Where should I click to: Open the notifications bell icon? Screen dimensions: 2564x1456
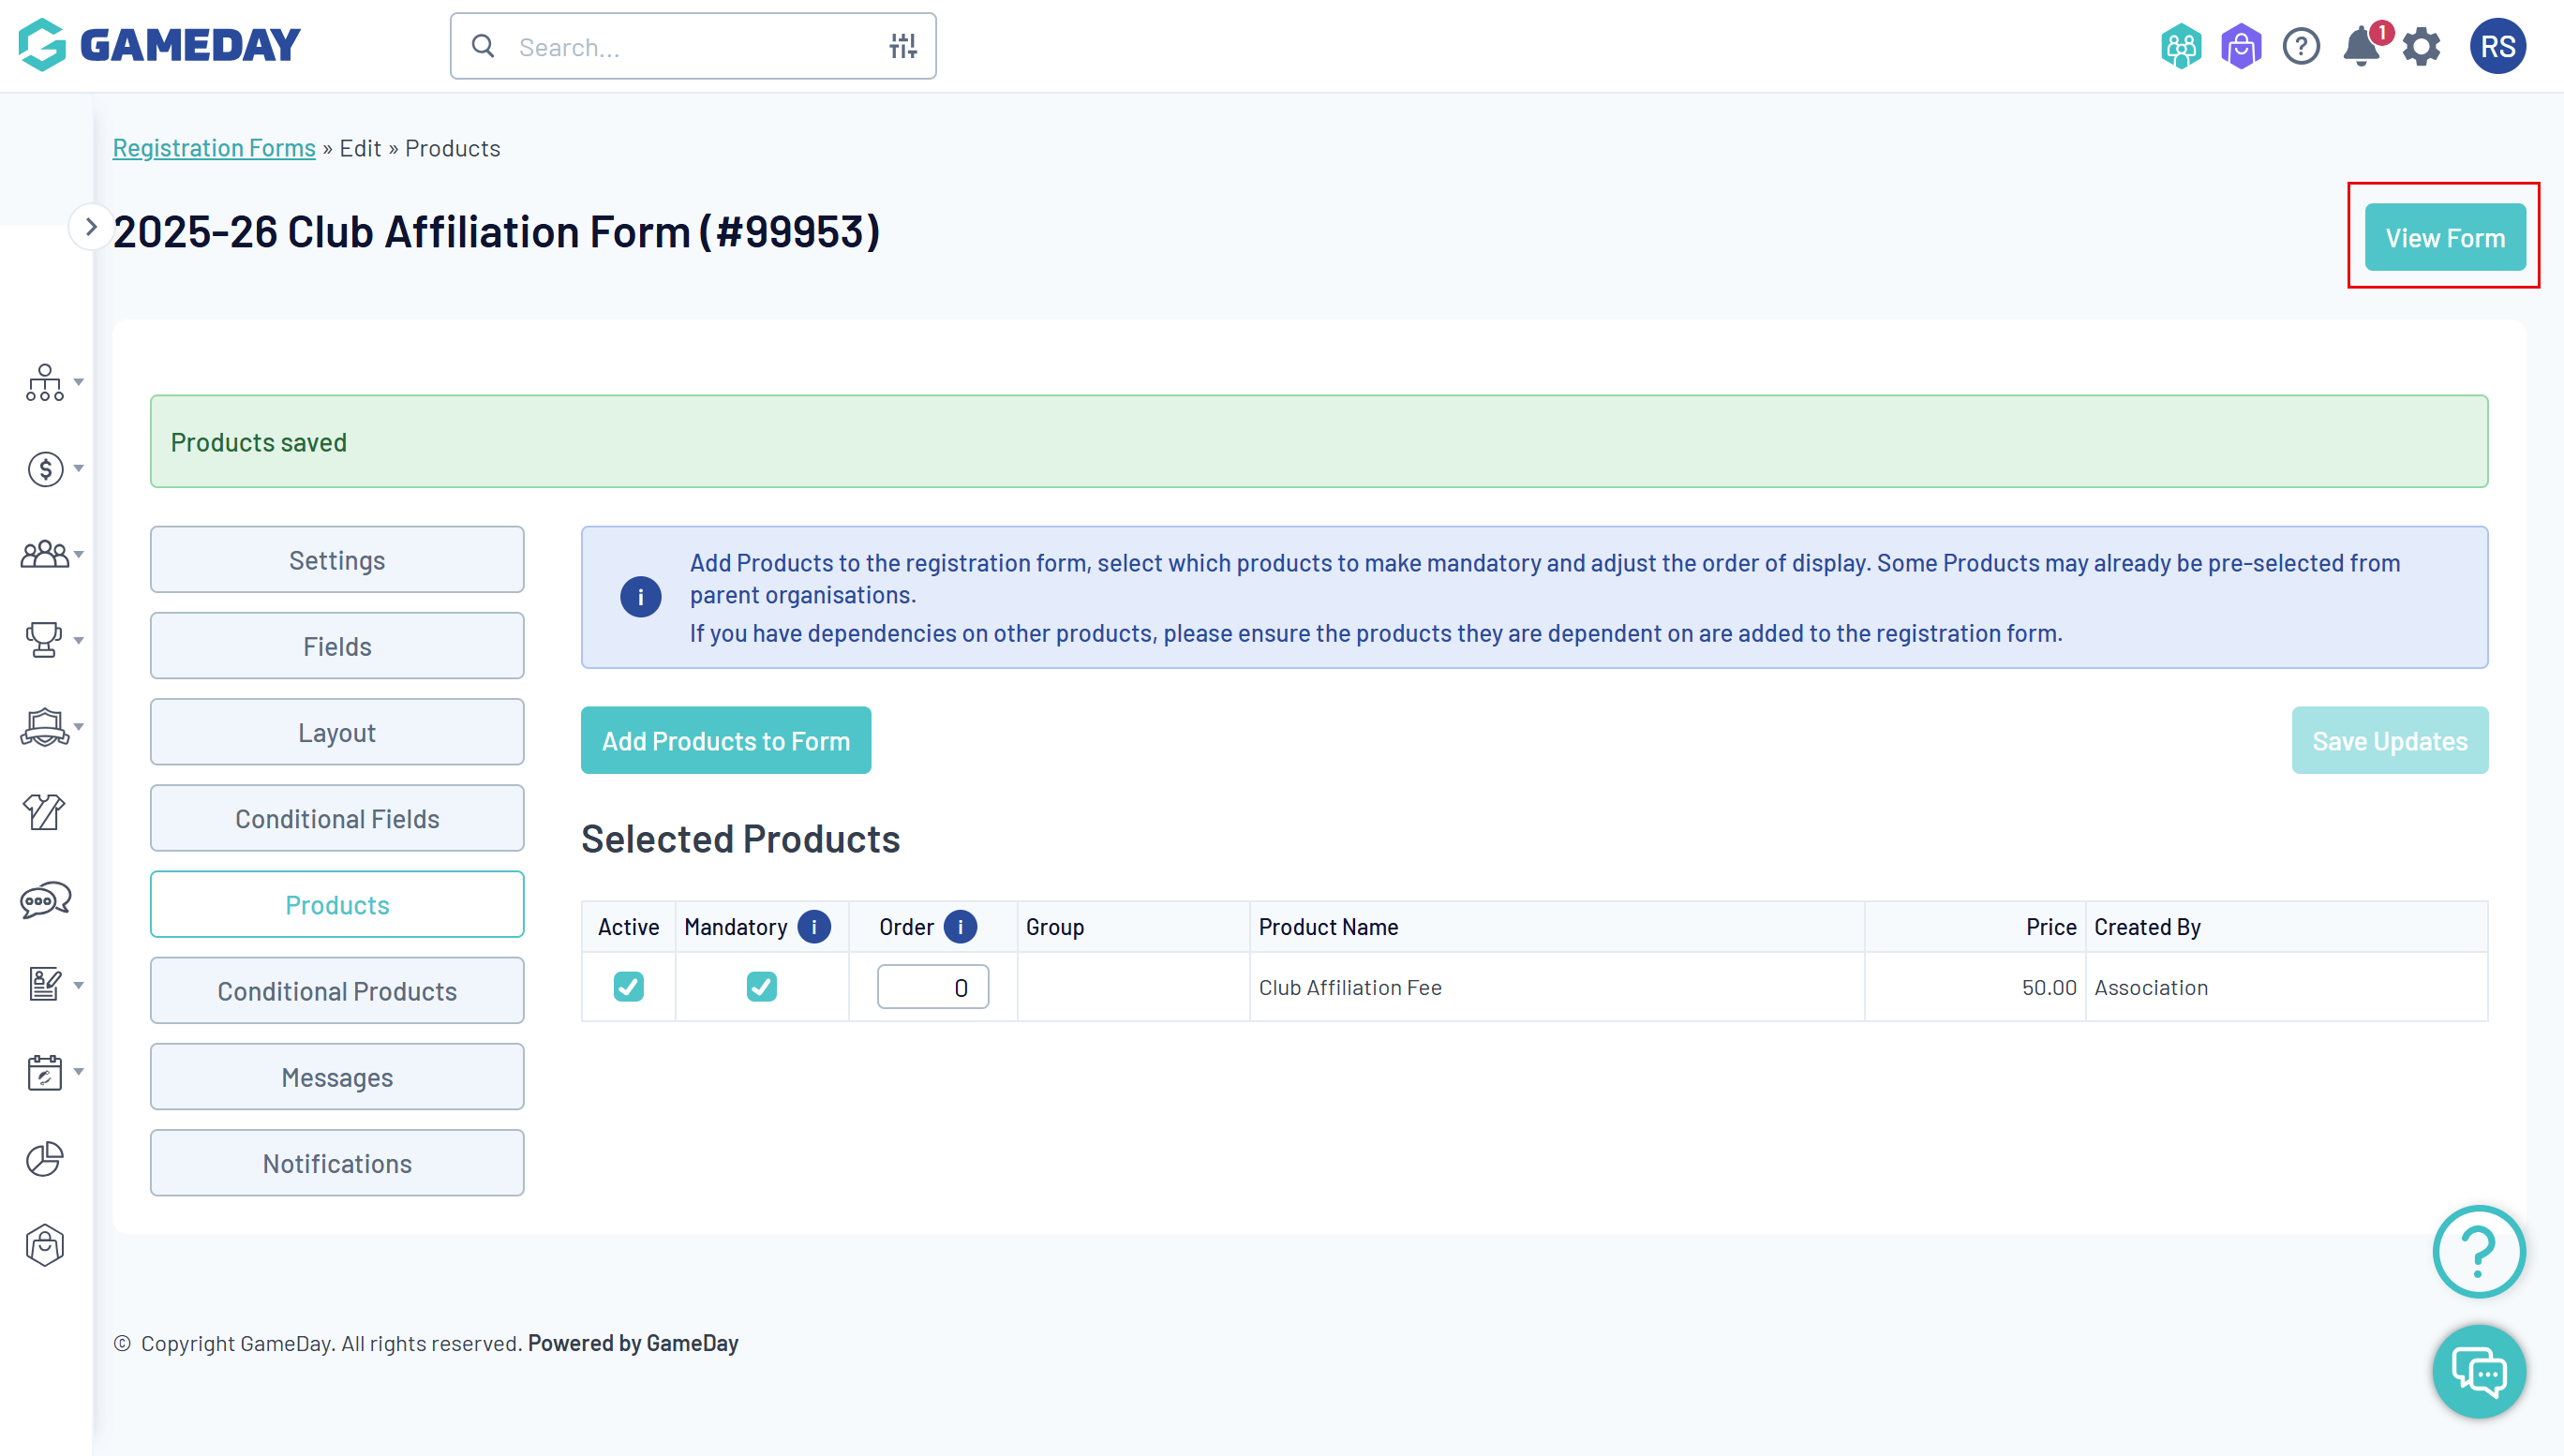click(x=2360, y=47)
